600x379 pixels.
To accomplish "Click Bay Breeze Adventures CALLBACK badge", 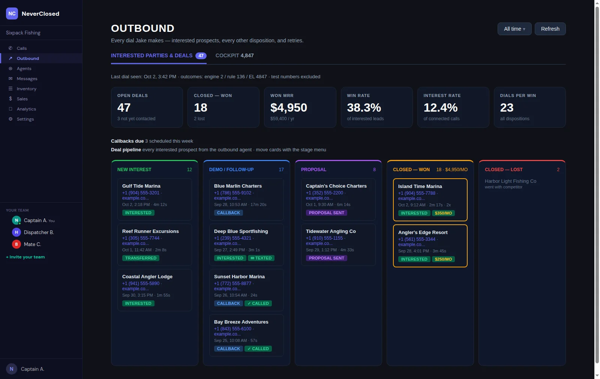I will click(228, 349).
